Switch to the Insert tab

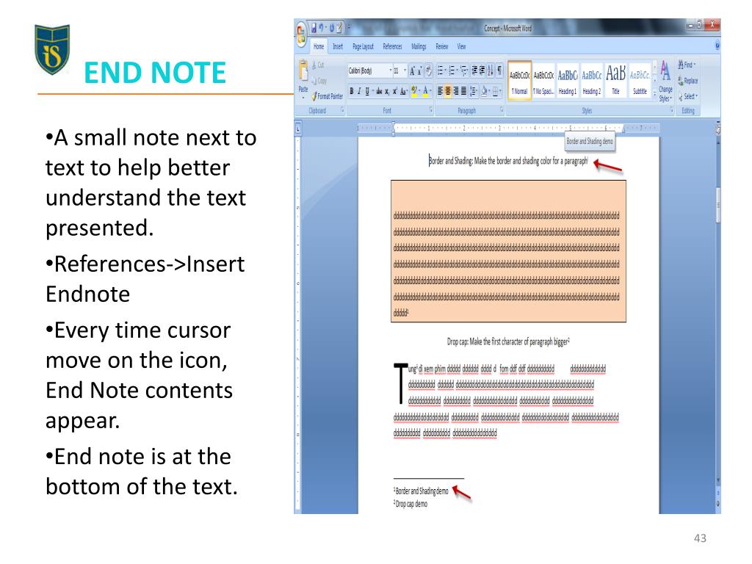pyautogui.click(x=338, y=46)
